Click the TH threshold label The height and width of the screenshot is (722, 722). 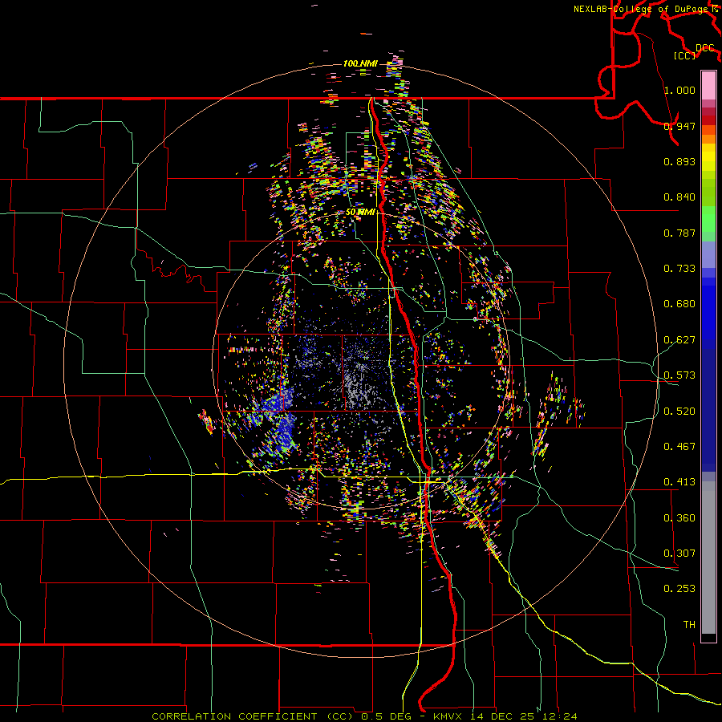point(689,624)
